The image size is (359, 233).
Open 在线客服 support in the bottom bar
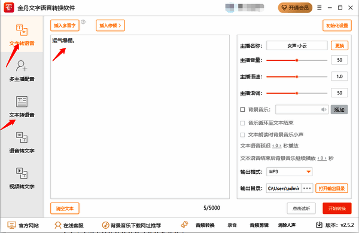pos(69,225)
